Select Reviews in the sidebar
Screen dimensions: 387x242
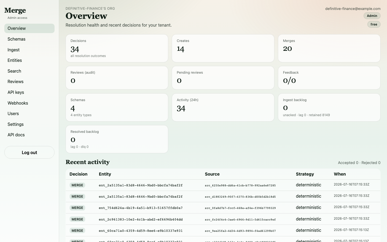[x=29, y=81]
